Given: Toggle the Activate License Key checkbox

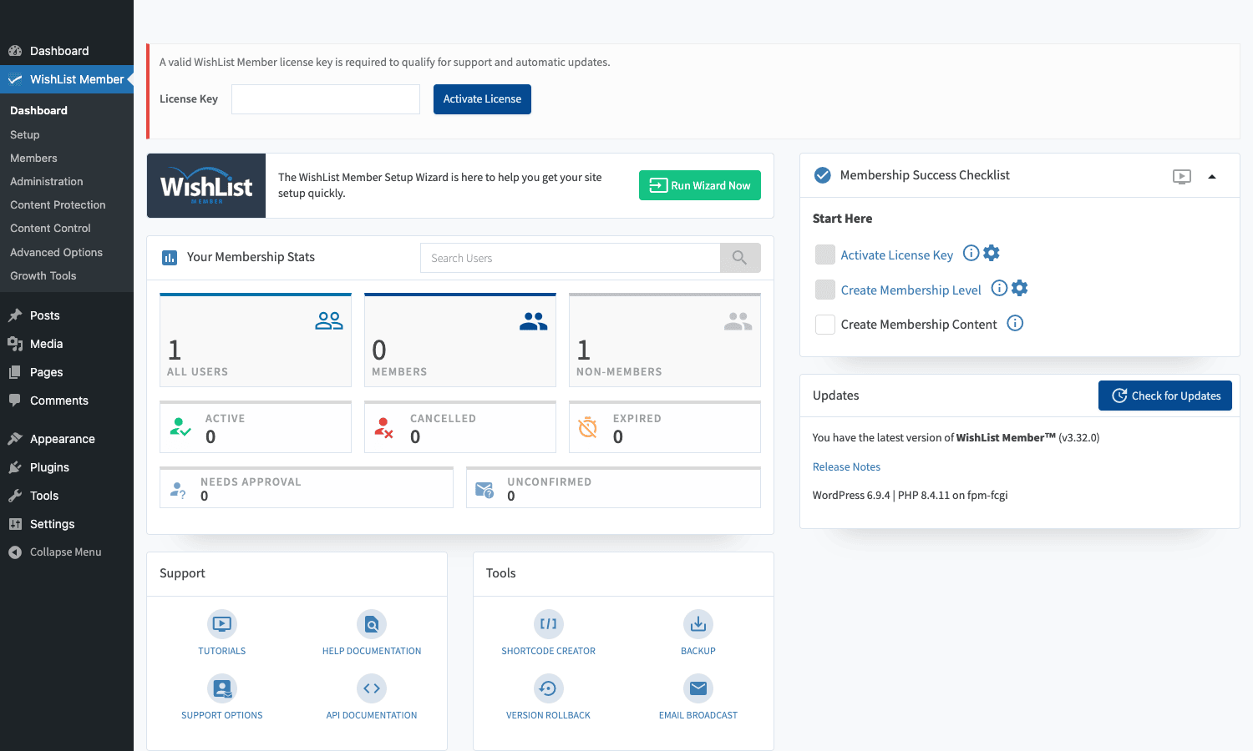Looking at the screenshot, I should click(x=825, y=255).
